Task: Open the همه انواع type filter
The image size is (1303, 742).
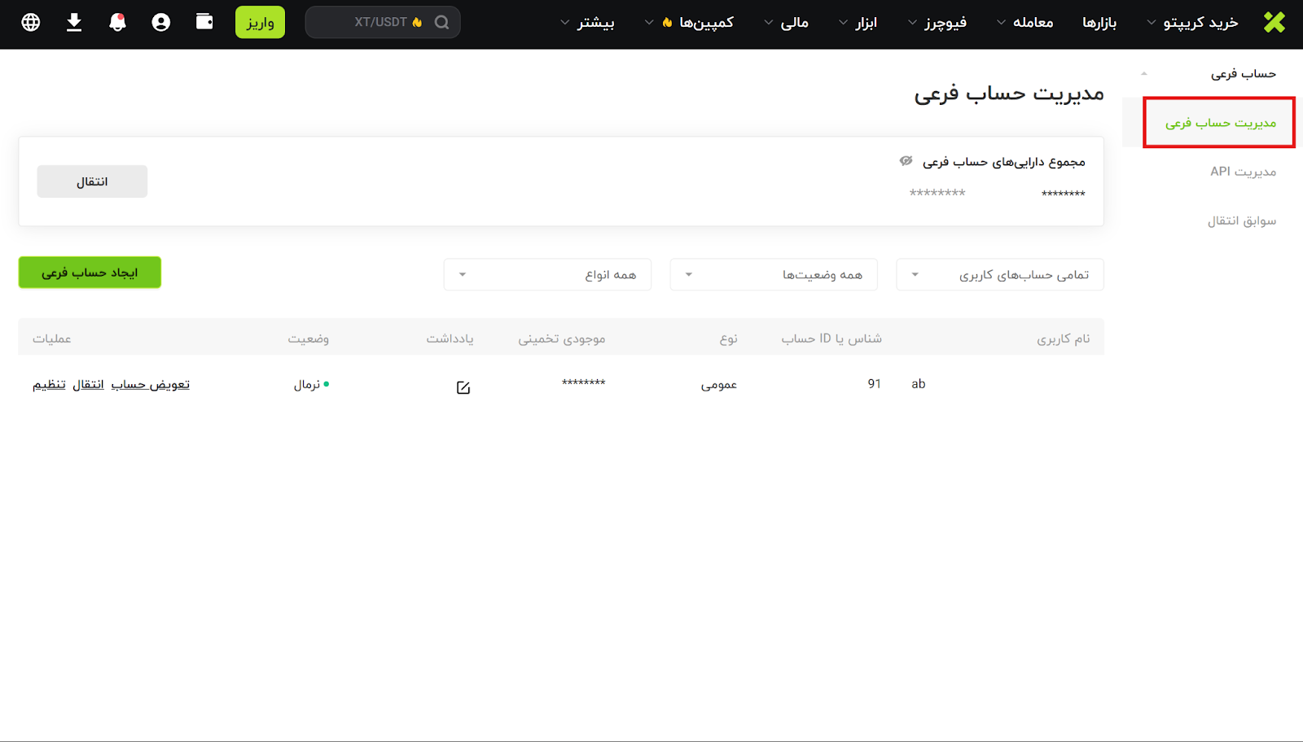Action: pos(546,274)
